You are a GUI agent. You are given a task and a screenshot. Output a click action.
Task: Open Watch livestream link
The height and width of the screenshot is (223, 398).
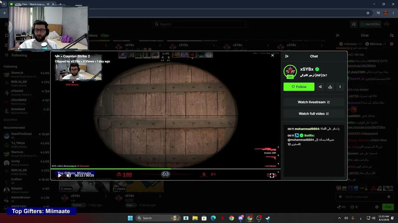pyautogui.click(x=314, y=102)
